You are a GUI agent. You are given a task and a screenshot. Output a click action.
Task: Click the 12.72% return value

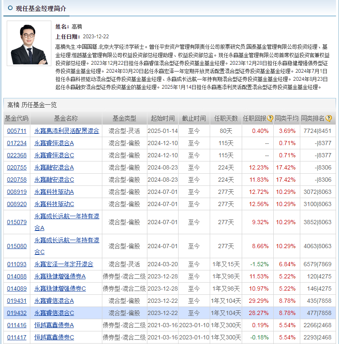(259, 192)
